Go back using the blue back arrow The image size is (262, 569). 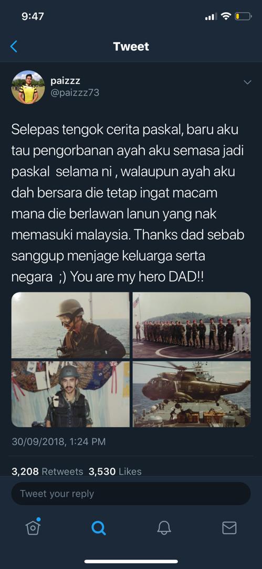tap(14, 46)
